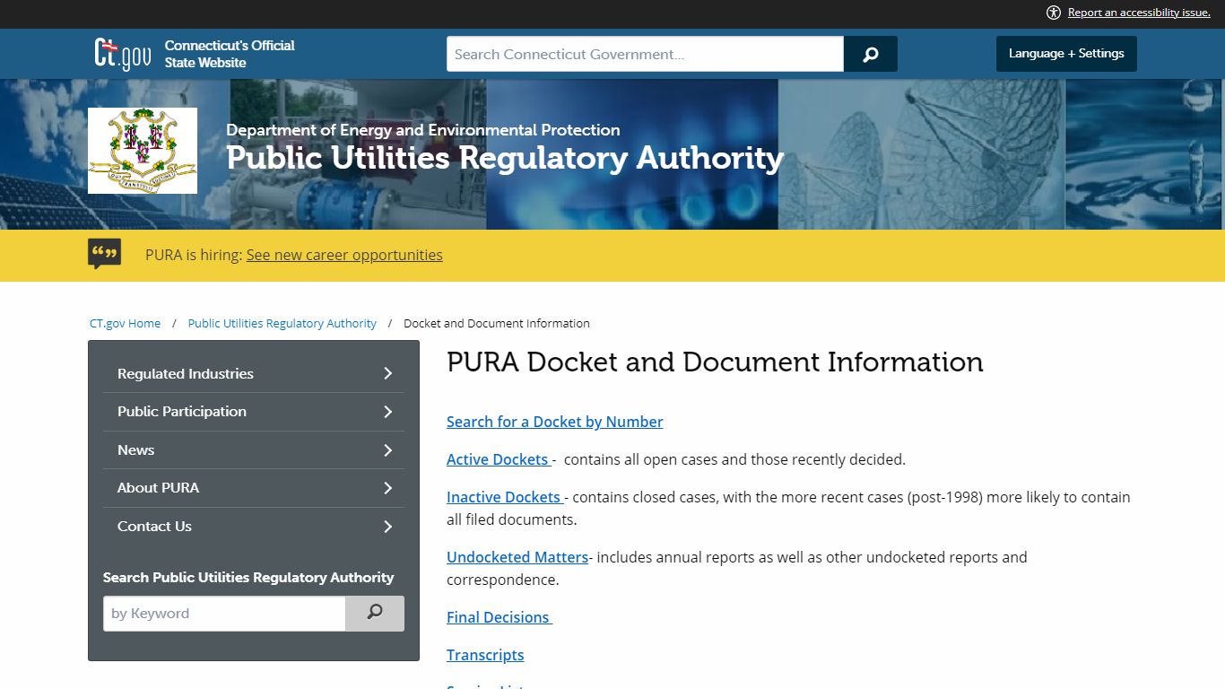This screenshot has width=1225, height=689.
Task: Expand the Contact Us chevron
Action: pos(388,527)
